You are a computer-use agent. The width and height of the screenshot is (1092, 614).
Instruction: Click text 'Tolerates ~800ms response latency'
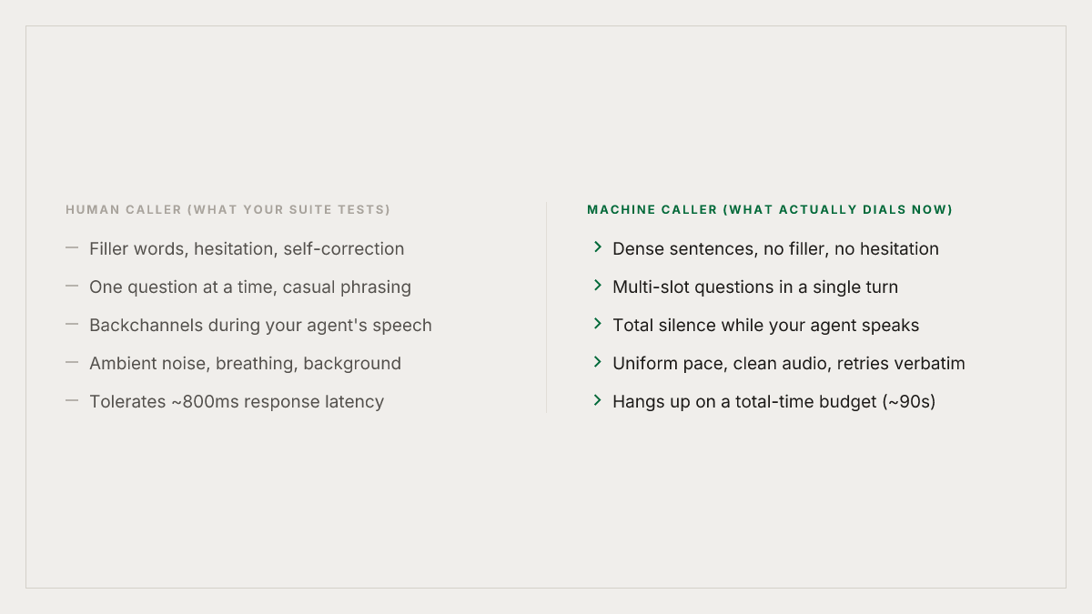(x=237, y=402)
